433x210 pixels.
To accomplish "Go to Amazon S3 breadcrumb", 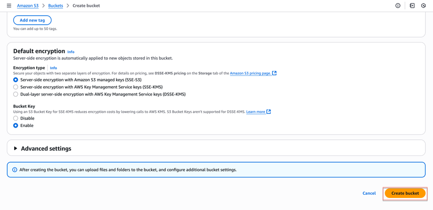I will pos(28,6).
